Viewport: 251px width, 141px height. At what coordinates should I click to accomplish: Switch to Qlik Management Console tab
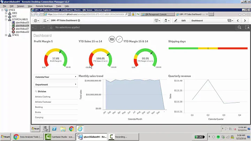point(158,14)
